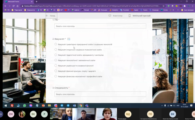
Task: Switch preview to Комп'ютер view
Action: 116,16
